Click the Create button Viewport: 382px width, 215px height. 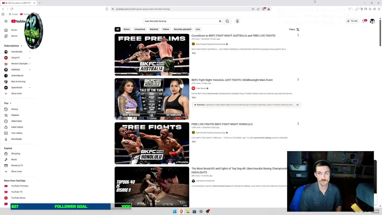tap(352, 21)
